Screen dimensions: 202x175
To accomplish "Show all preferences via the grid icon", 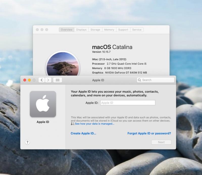I will click(x=58, y=80).
